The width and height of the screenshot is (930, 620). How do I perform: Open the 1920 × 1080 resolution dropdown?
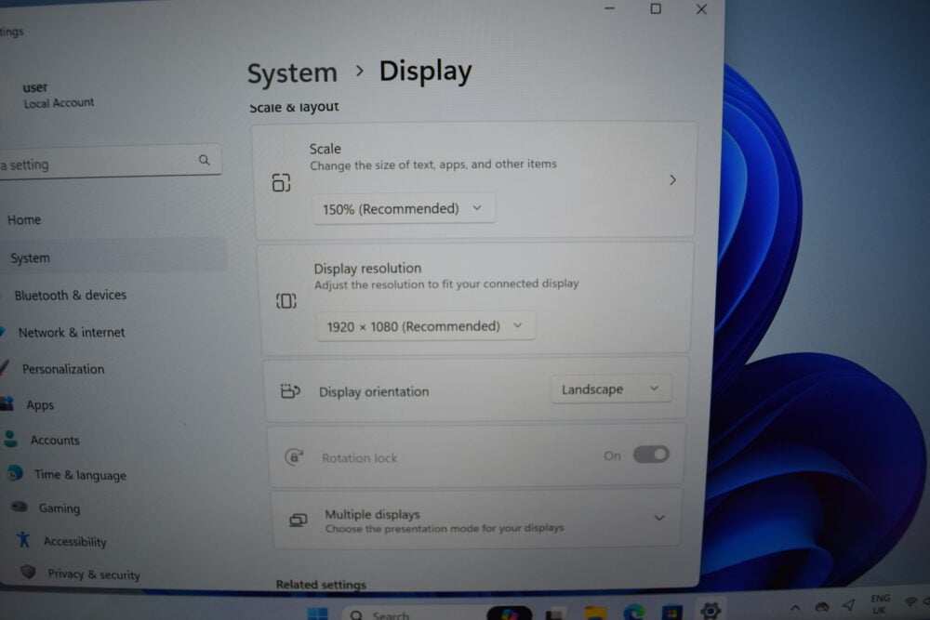[x=425, y=326]
